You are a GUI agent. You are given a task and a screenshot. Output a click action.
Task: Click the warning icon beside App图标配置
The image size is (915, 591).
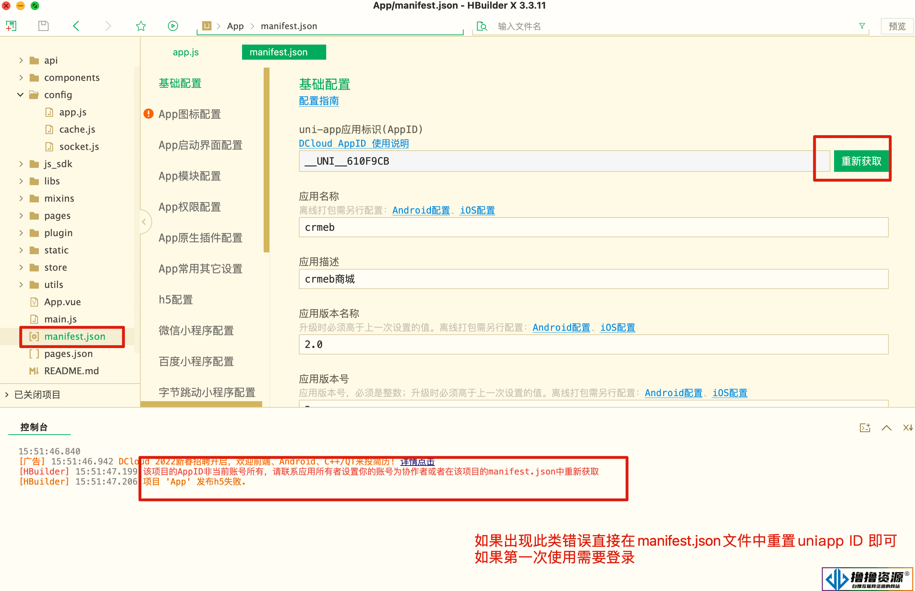pos(148,114)
